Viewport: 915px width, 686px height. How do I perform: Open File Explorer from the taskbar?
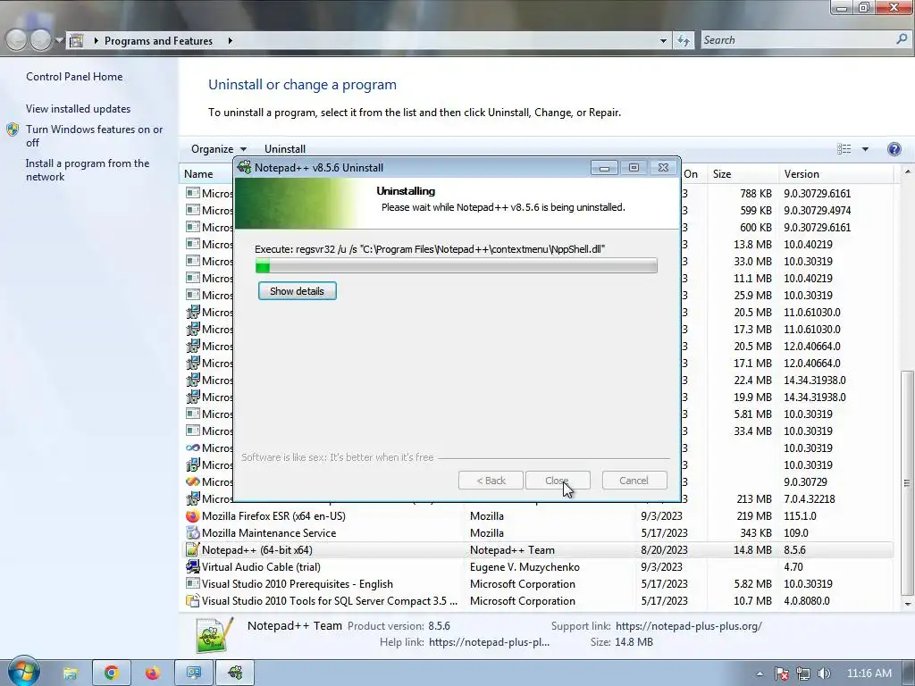click(70, 673)
